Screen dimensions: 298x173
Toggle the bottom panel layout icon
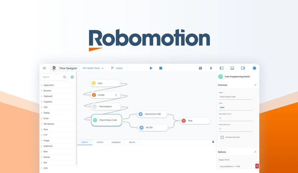(x=232, y=68)
